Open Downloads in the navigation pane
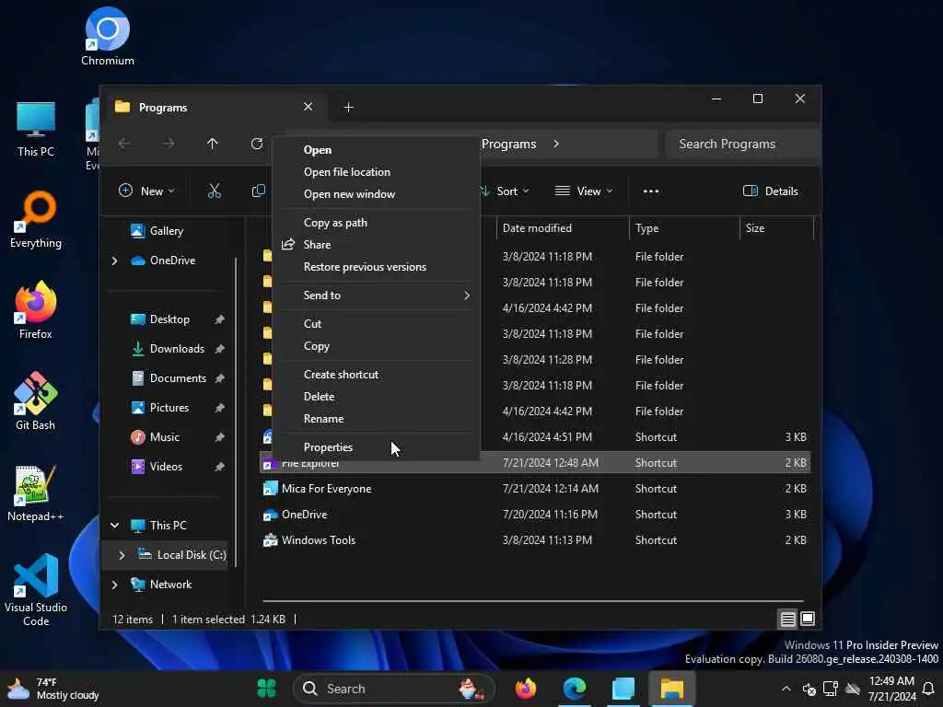The image size is (943, 707). point(169,349)
